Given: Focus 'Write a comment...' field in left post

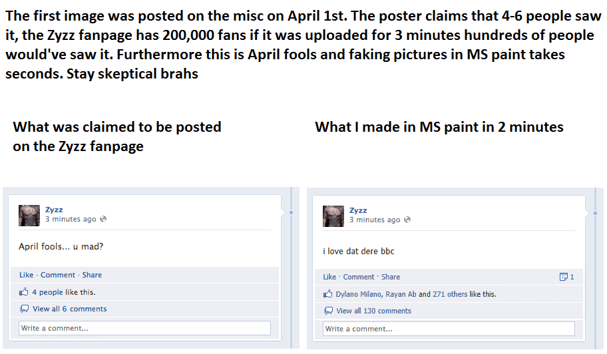Looking at the screenshot, I should pos(144,328).
